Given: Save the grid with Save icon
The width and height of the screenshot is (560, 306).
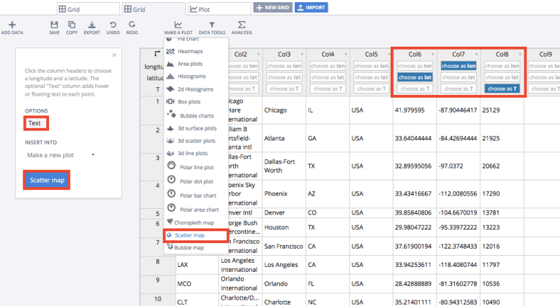Looking at the screenshot, I should [55, 24].
